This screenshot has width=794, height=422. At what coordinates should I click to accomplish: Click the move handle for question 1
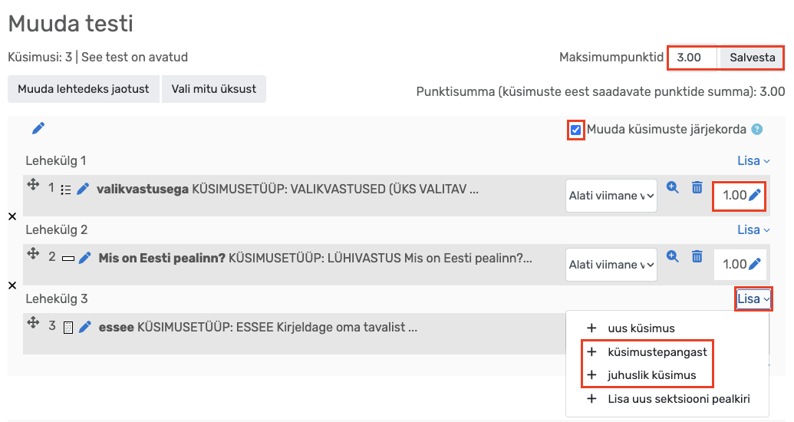pos(33,186)
